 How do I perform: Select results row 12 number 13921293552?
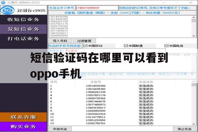(96, 120)
